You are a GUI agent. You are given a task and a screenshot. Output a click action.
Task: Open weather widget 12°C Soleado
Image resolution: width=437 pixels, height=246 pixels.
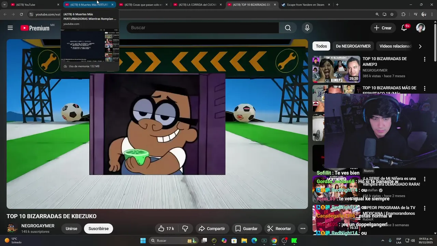tap(13, 241)
